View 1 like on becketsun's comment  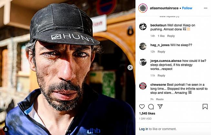(x=161, y=36)
